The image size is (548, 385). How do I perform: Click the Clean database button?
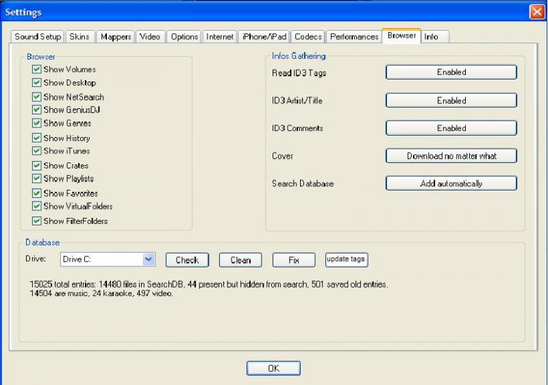point(240,260)
